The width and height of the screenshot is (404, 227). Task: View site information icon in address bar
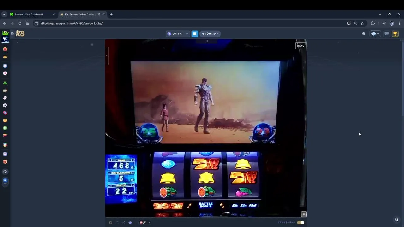(x=36, y=23)
